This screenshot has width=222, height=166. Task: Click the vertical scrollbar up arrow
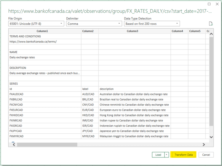[211, 34]
